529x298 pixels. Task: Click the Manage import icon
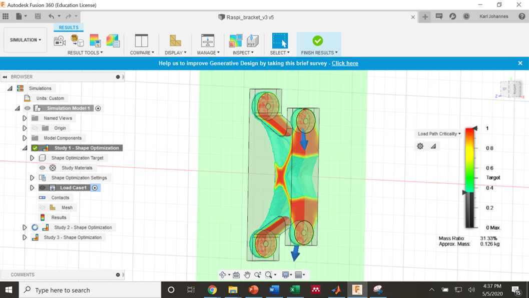click(208, 41)
